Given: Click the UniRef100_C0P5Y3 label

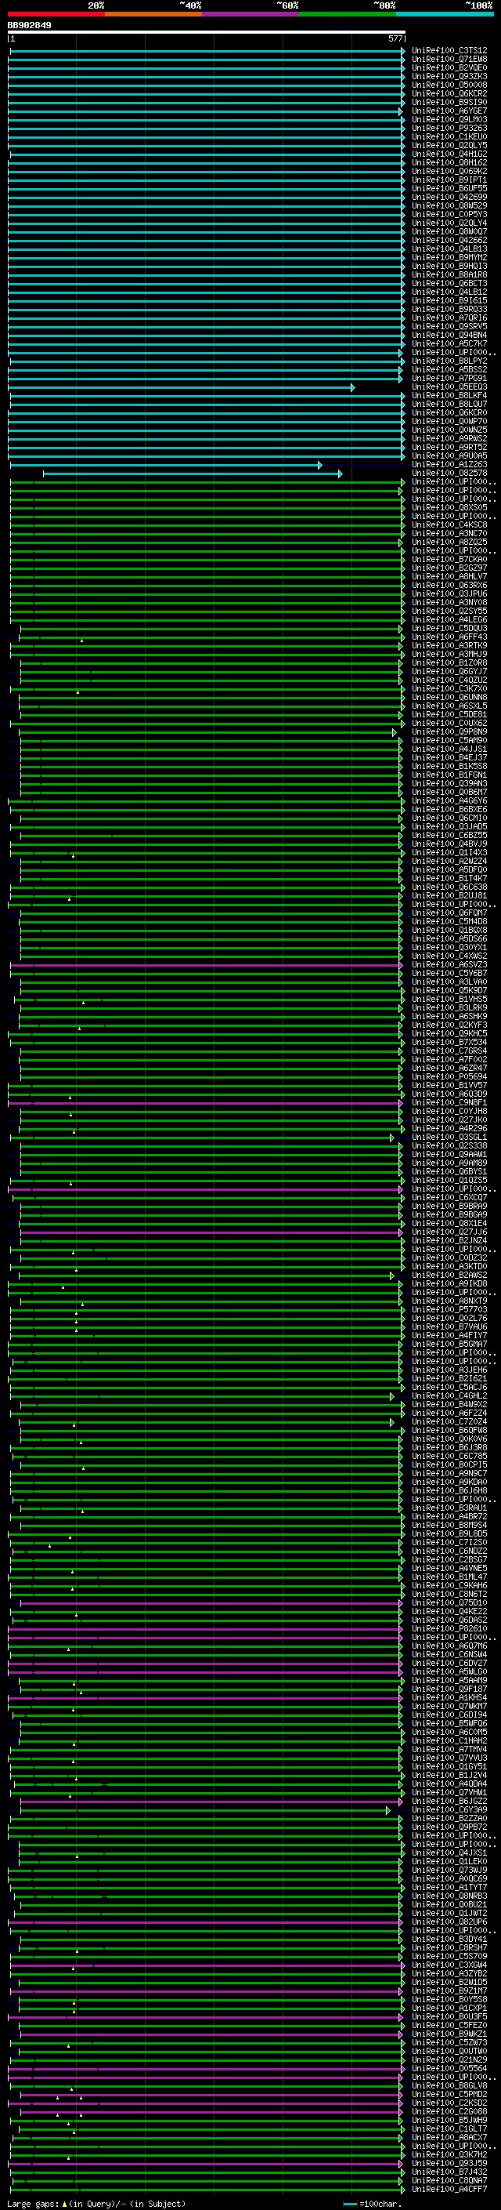Looking at the screenshot, I should click(449, 215).
